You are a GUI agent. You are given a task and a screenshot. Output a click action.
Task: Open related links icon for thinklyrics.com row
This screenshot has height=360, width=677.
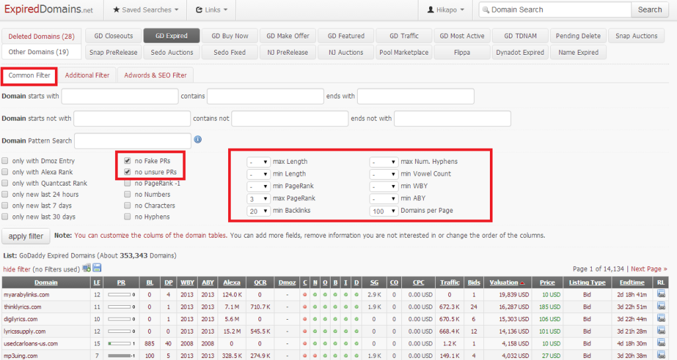[661, 306]
